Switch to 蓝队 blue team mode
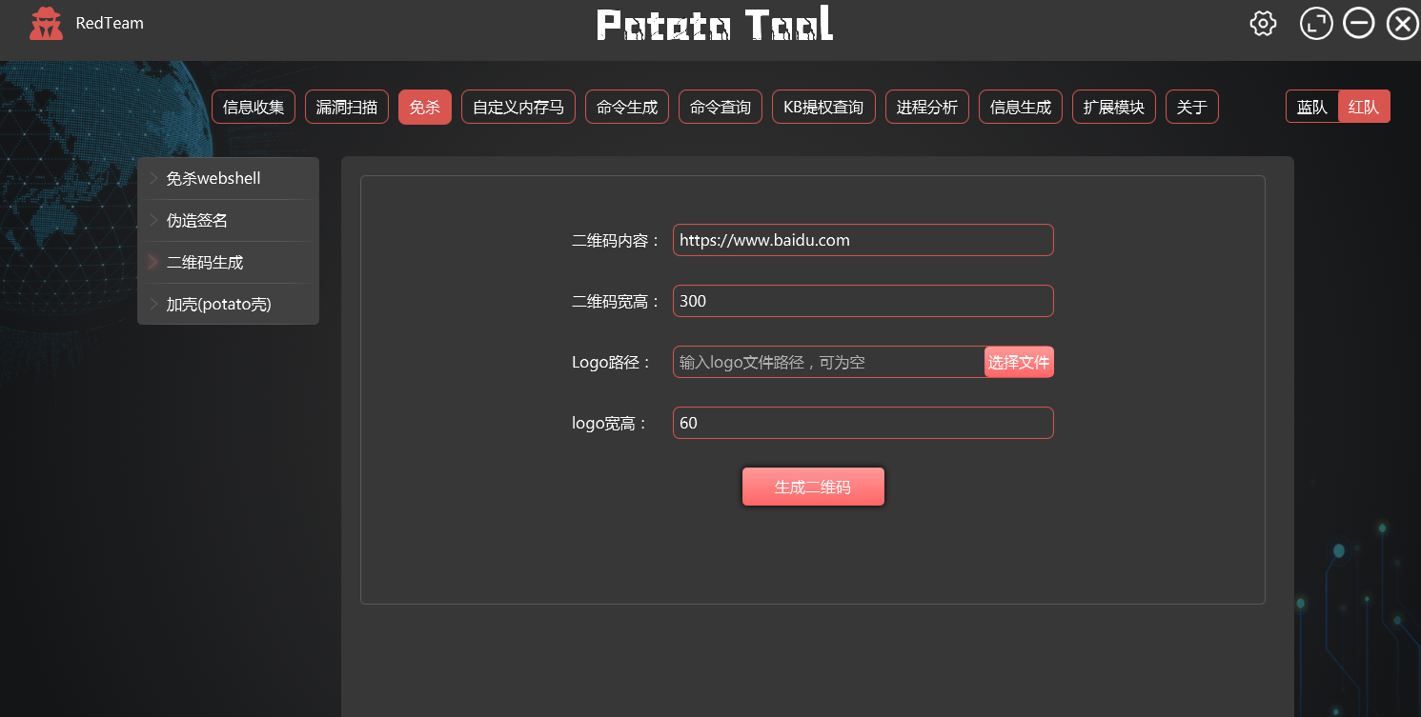1421x717 pixels. click(x=1312, y=107)
